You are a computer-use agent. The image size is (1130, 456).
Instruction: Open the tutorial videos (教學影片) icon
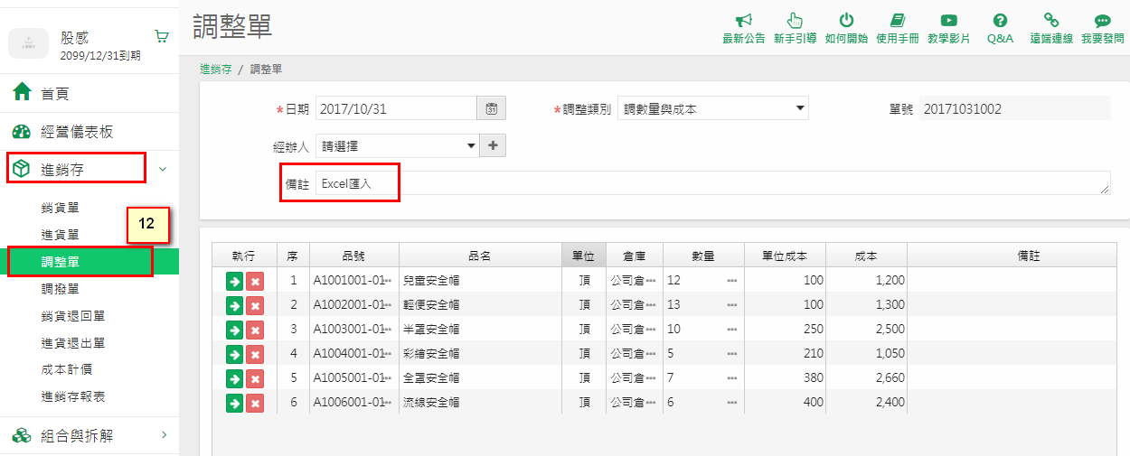click(948, 21)
